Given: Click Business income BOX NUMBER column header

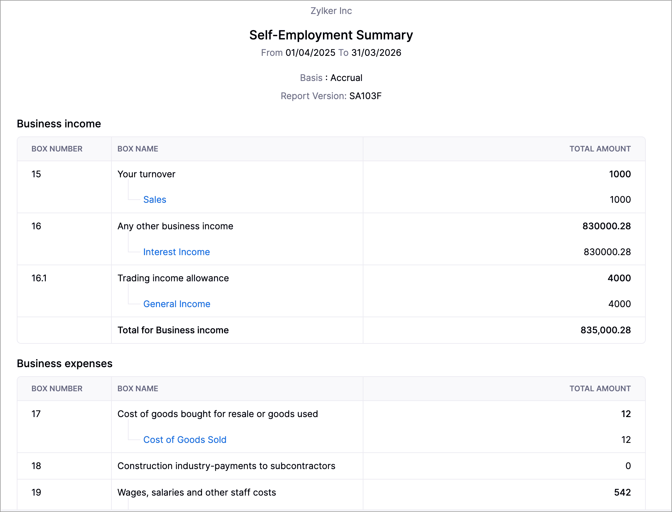Looking at the screenshot, I should pos(57,149).
